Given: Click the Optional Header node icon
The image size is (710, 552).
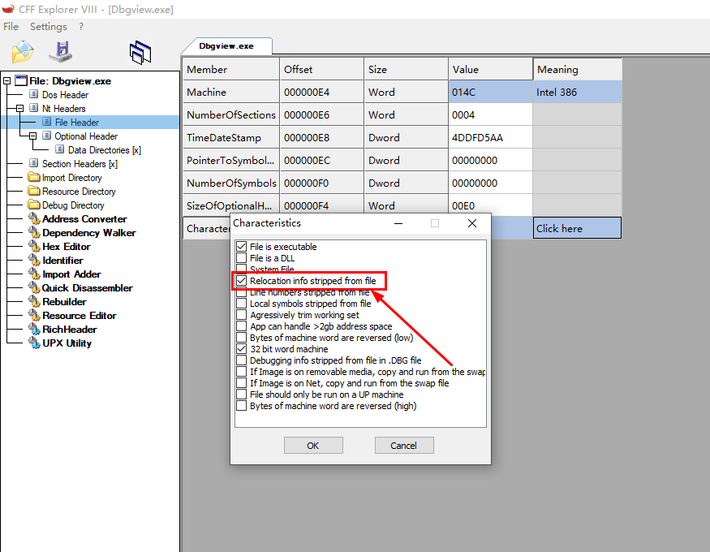Looking at the screenshot, I should pos(46,136).
